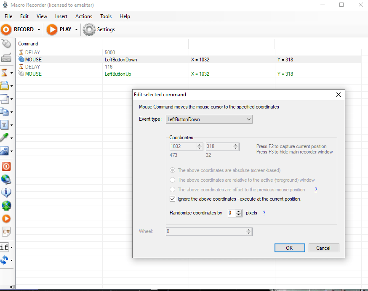Viewport: 368px width, 291px height.
Task: Click the Cancel button
Action: click(324, 248)
